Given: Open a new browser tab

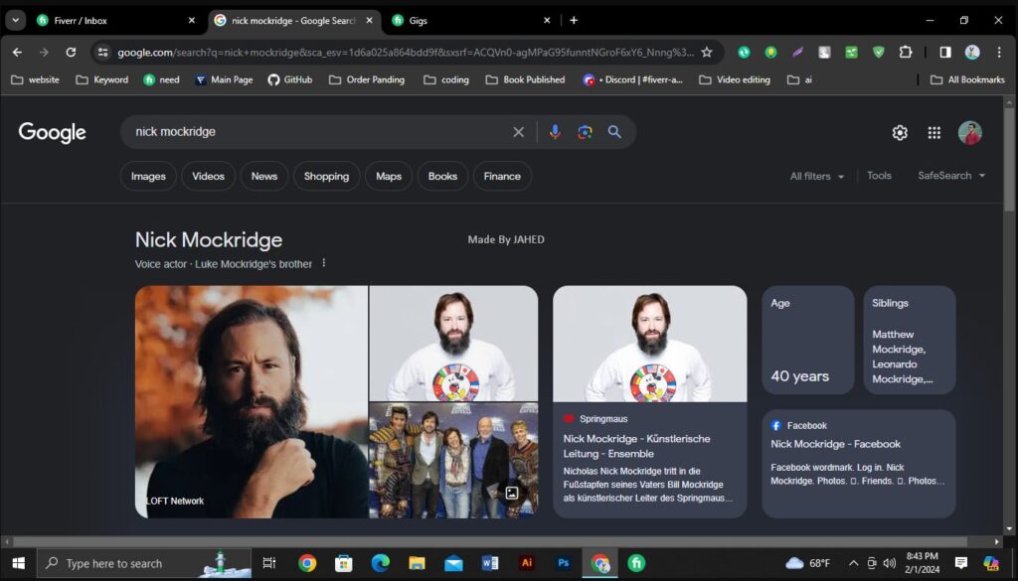Looking at the screenshot, I should coord(574,20).
